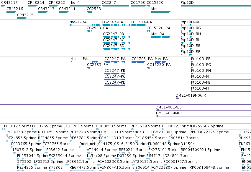Click the CR43214 gene arrow glyph
This screenshot has width=251, height=172.
tap(32, 6)
